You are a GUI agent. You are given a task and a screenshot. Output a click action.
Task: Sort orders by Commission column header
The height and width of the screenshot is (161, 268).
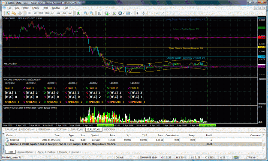(172, 135)
